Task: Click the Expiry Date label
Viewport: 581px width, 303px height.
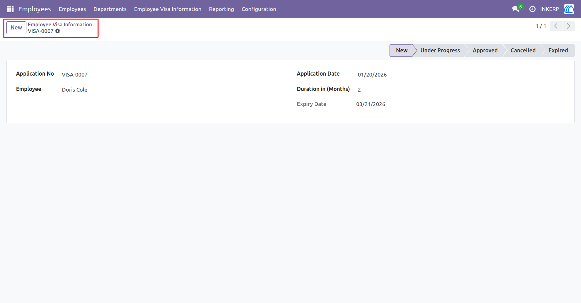Action: click(312, 104)
